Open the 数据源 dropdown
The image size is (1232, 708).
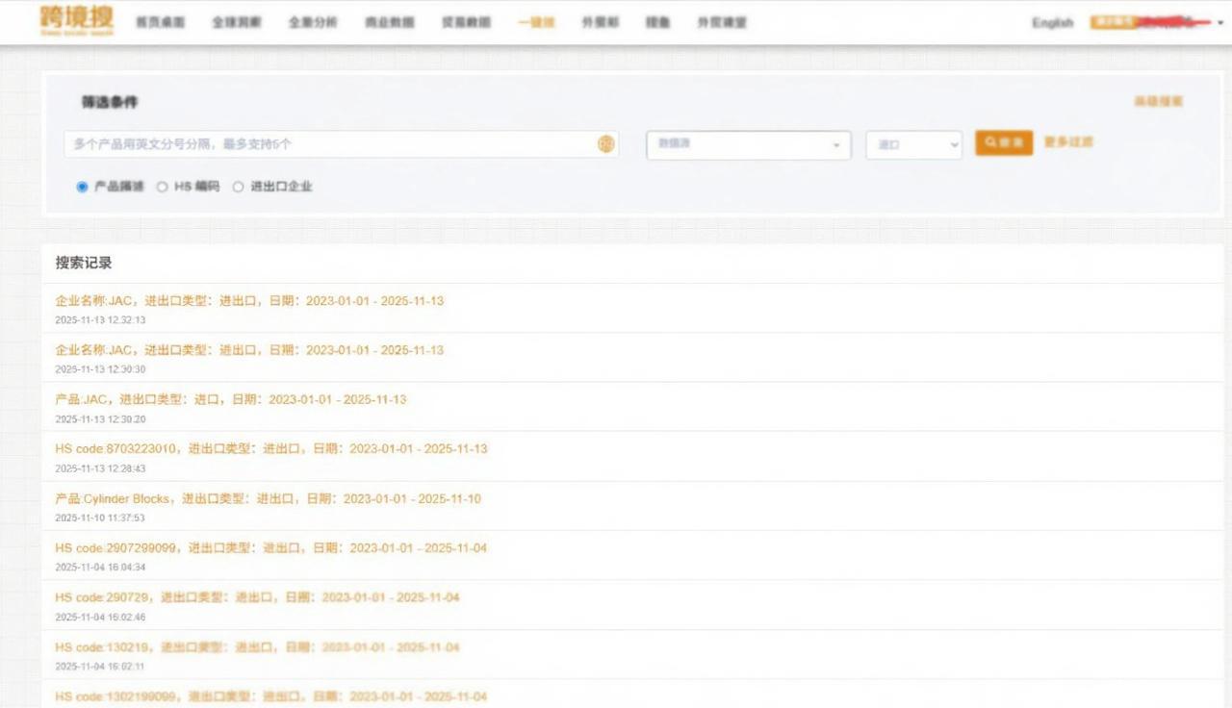point(748,144)
